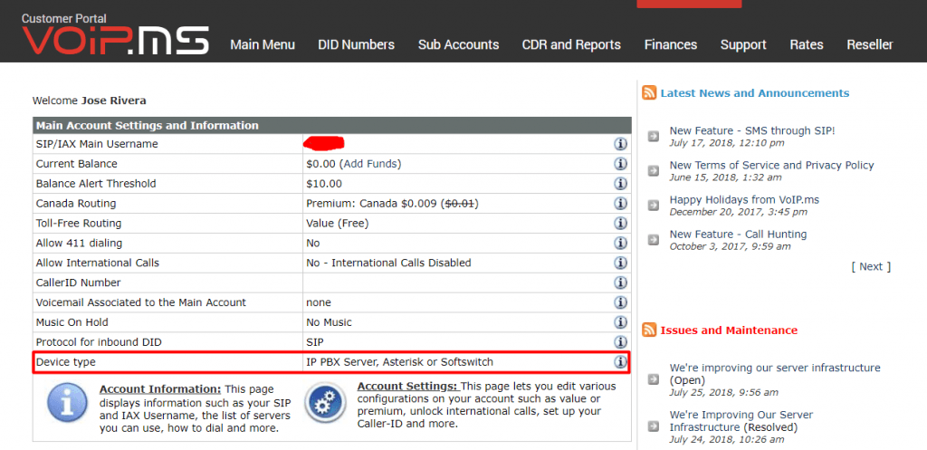Viewport: 927px width, 450px height.
Task: Click info icon for SIP/IAX Main Username
Action: [x=620, y=144]
